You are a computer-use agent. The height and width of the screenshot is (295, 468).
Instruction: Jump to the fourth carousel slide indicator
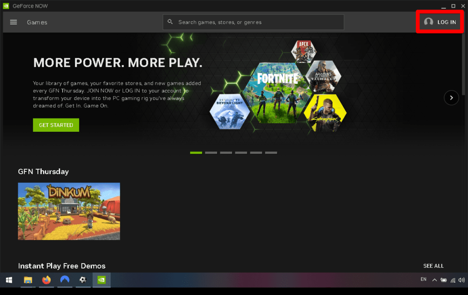pyautogui.click(x=241, y=153)
